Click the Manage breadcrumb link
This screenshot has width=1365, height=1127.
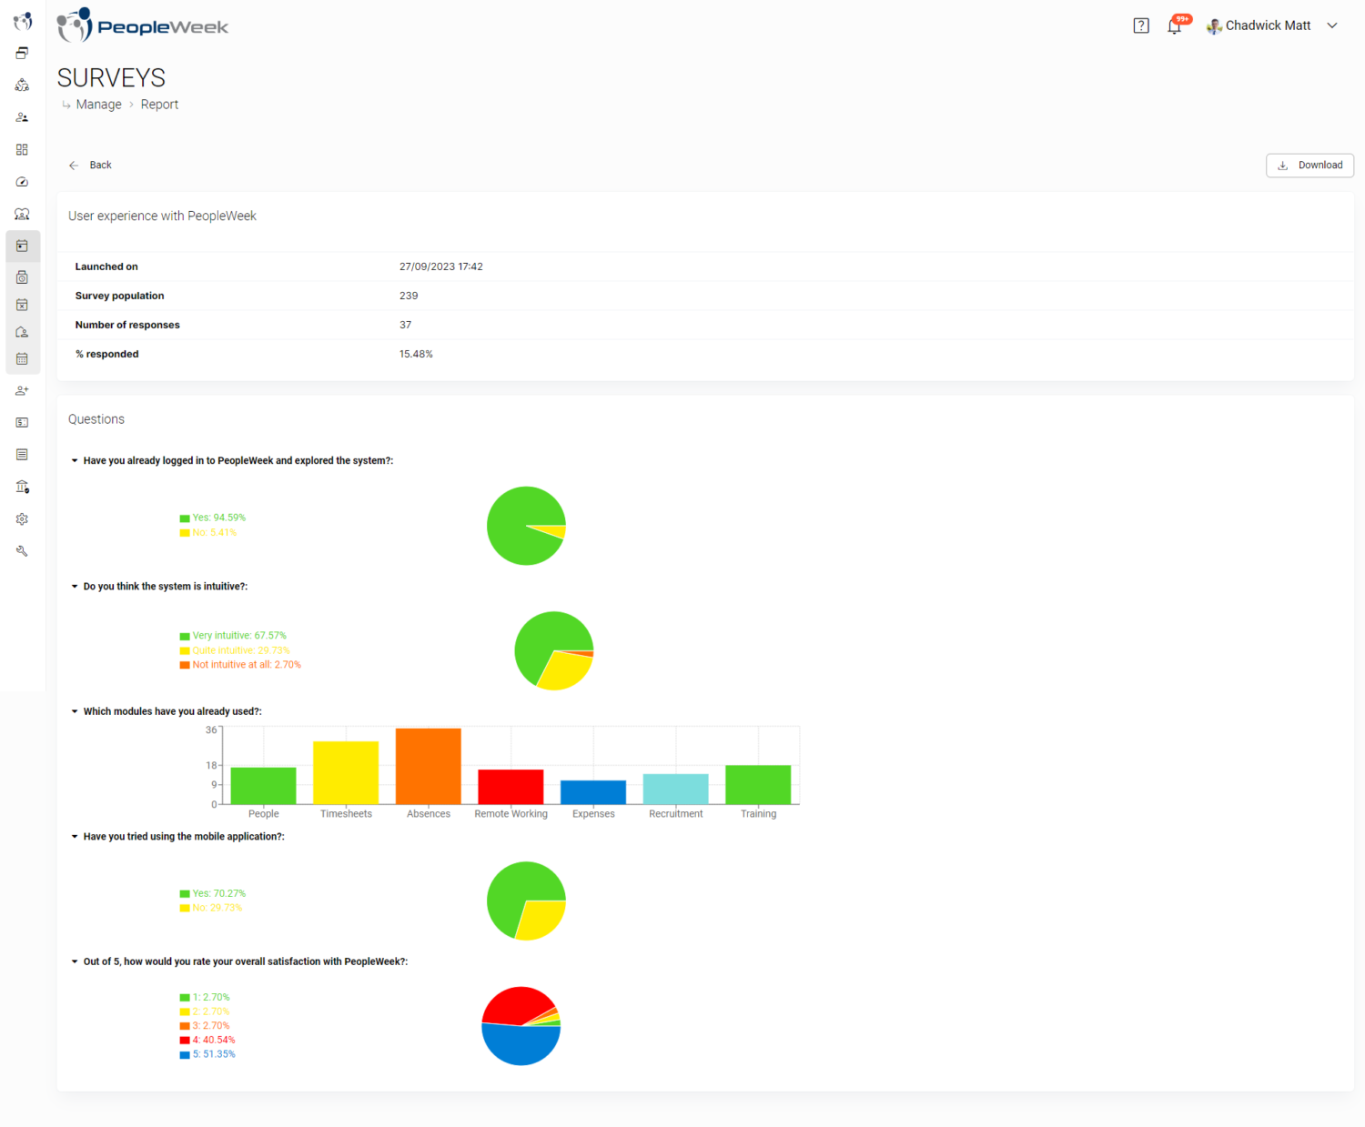(x=98, y=105)
